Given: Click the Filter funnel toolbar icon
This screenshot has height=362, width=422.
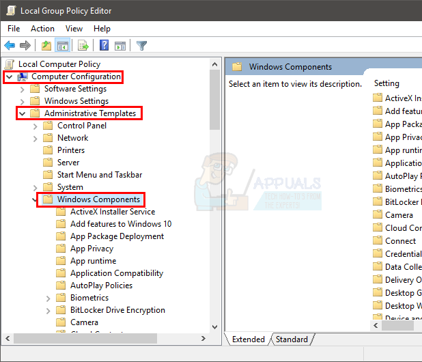Looking at the screenshot, I should point(141,46).
